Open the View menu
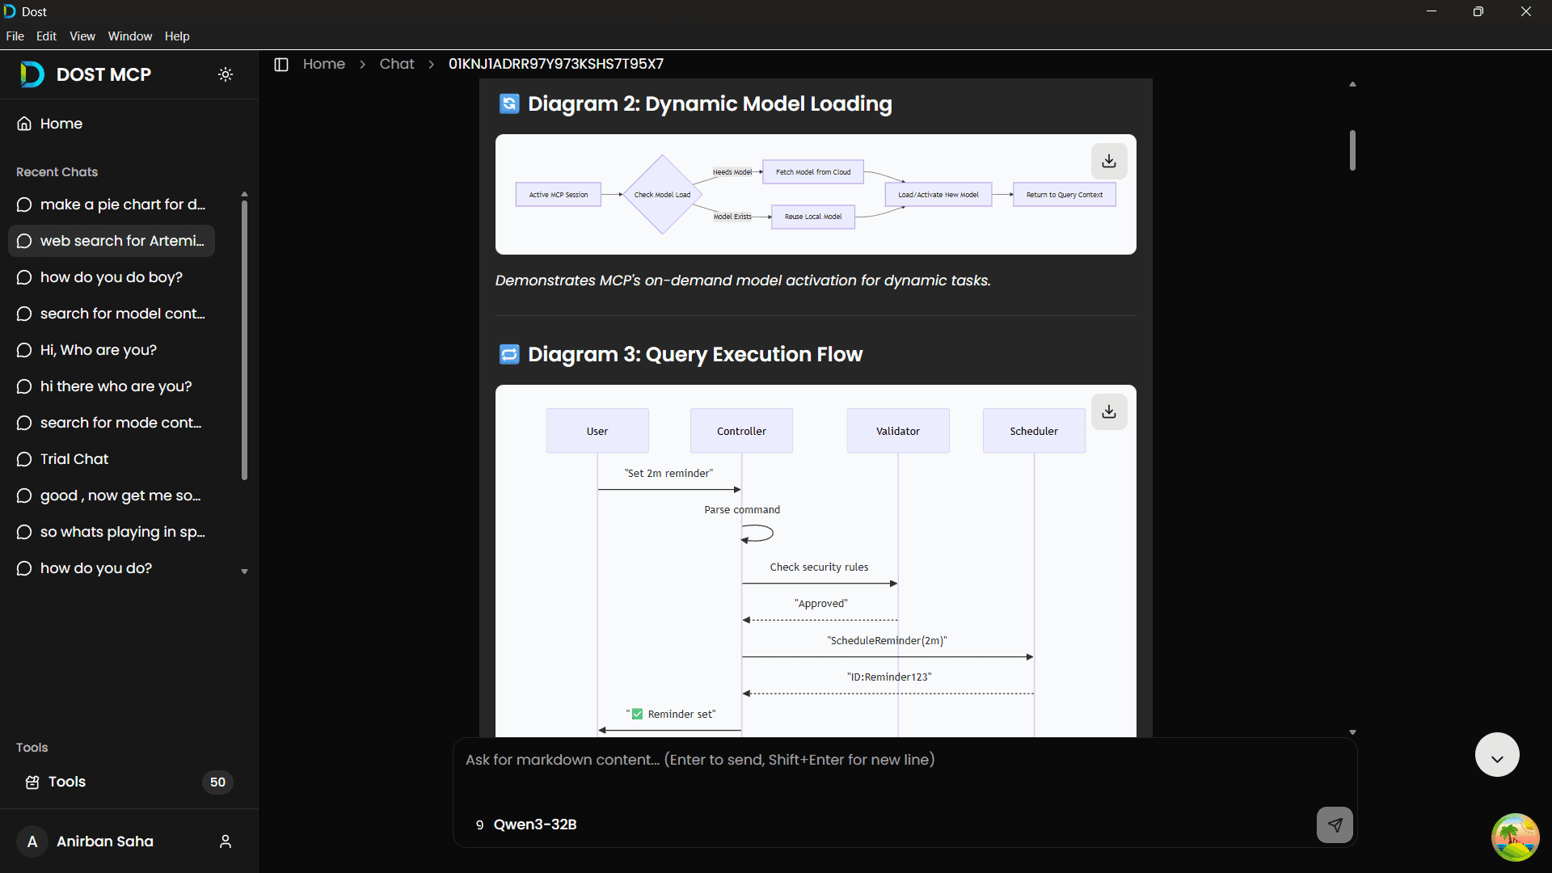This screenshot has height=873, width=1552. click(x=82, y=36)
